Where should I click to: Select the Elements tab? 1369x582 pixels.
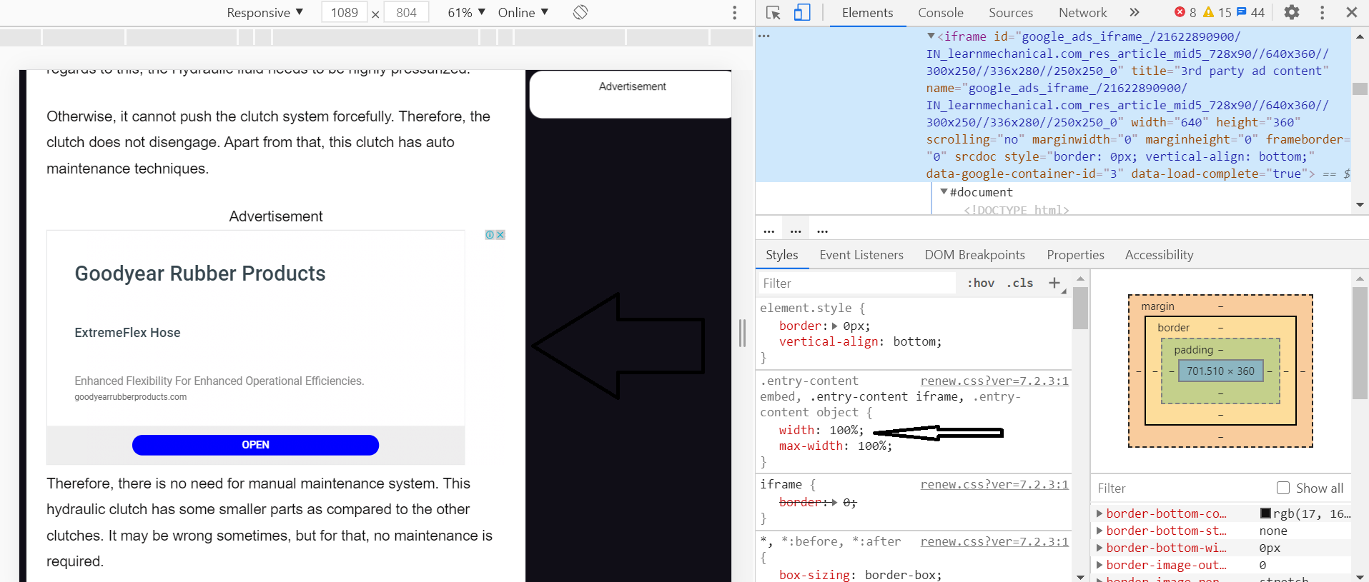867,13
